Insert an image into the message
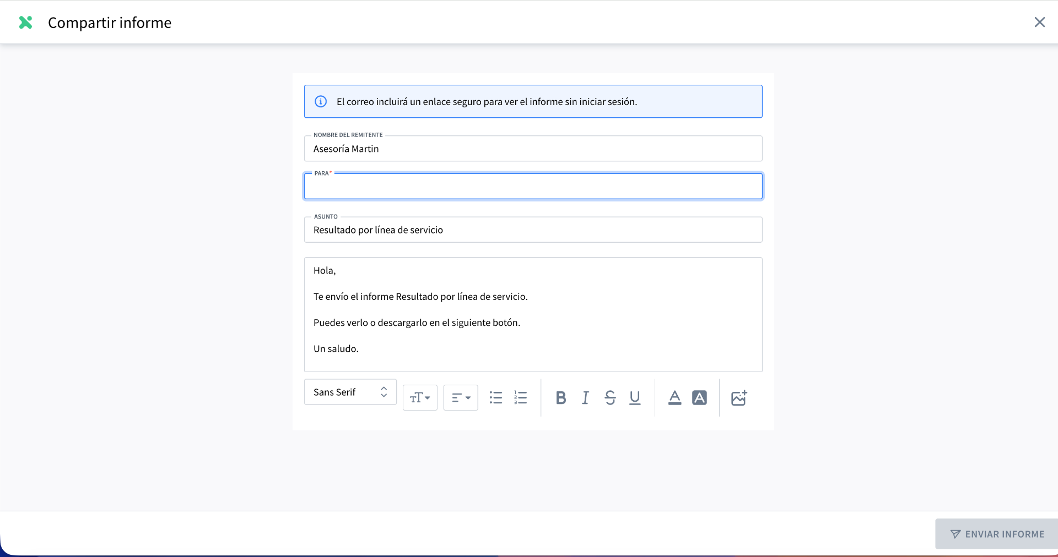 [x=739, y=397]
